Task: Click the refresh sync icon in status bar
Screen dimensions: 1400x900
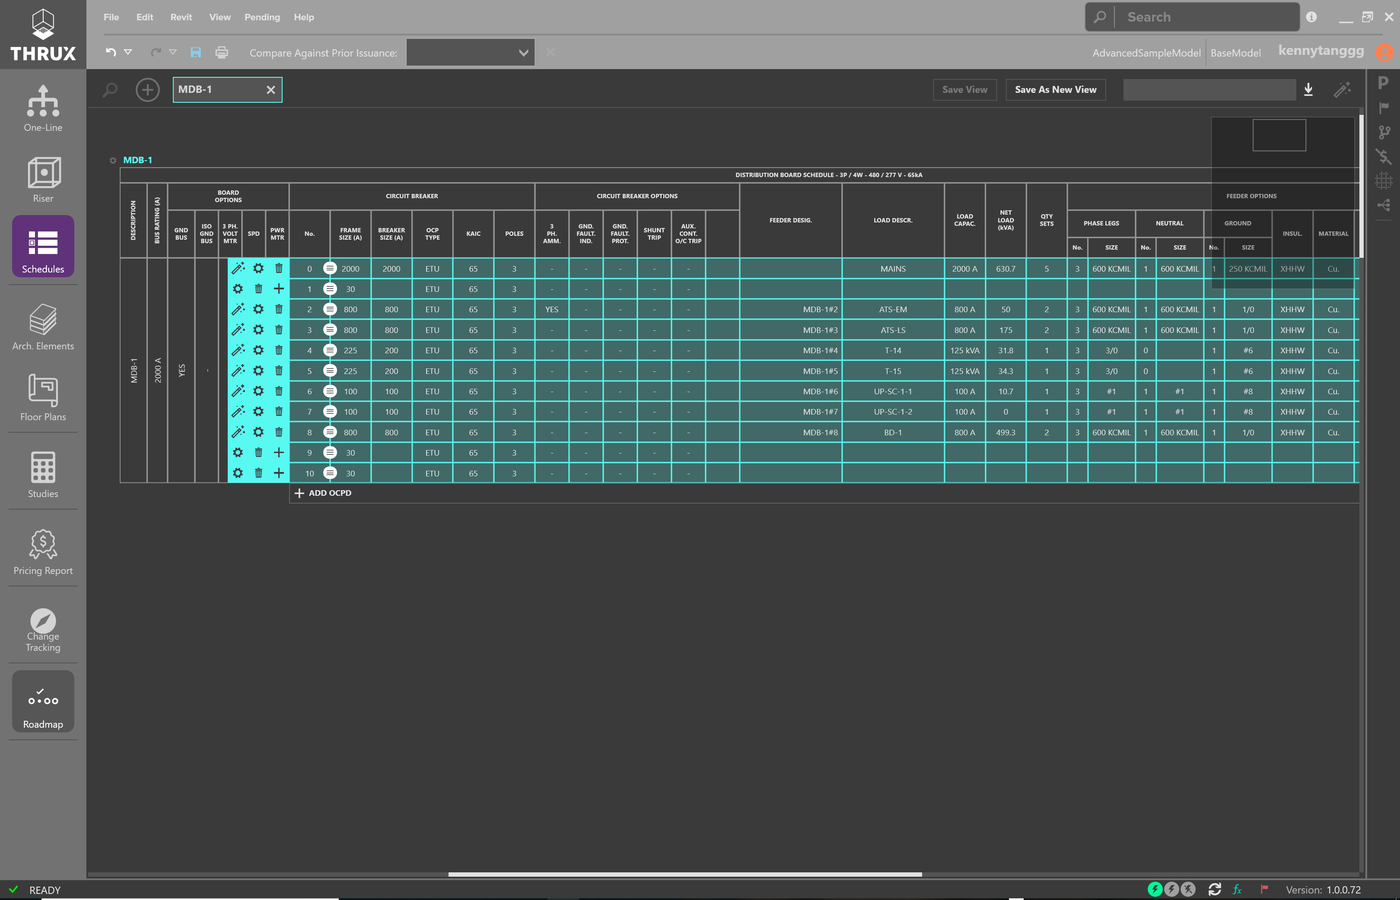Action: tap(1215, 890)
